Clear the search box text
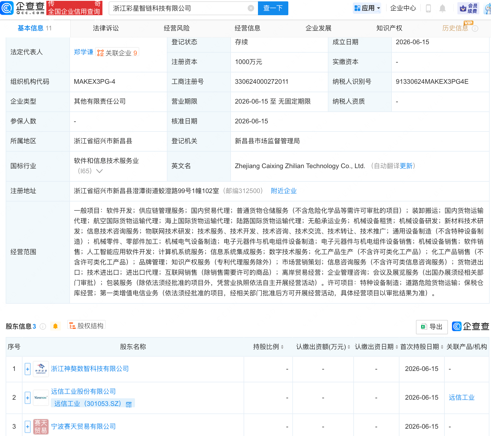491x436 pixels. click(x=251, y=8)
